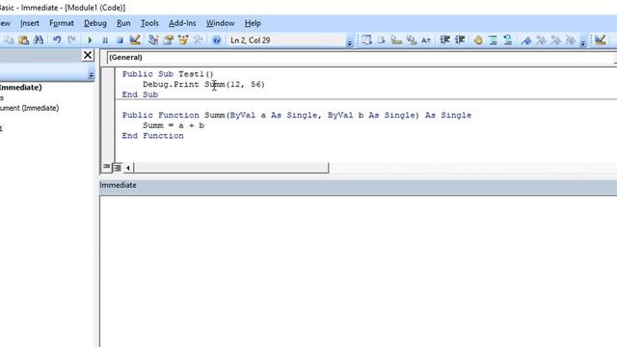Undo the last action
This screenshot has height=347, width=617.
coord(57,40)
